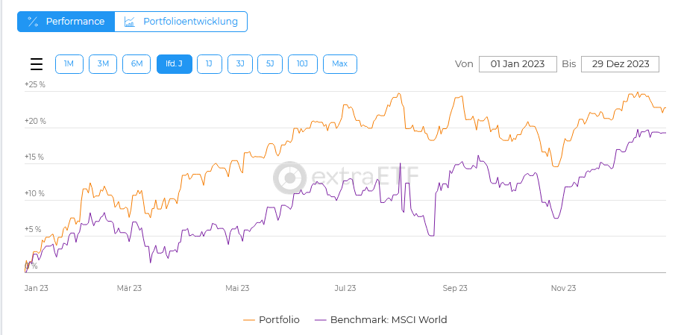Image resolution: width=681 pixels, height=335 pixels.
Task: Click the purple MSCI World legend marker
Action: click(321, 320)
